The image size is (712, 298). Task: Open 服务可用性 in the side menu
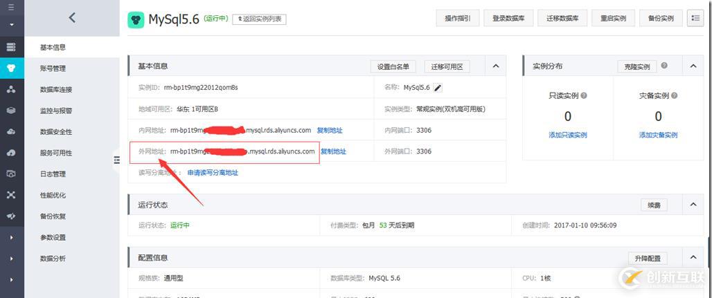click(x=56, y=153)
